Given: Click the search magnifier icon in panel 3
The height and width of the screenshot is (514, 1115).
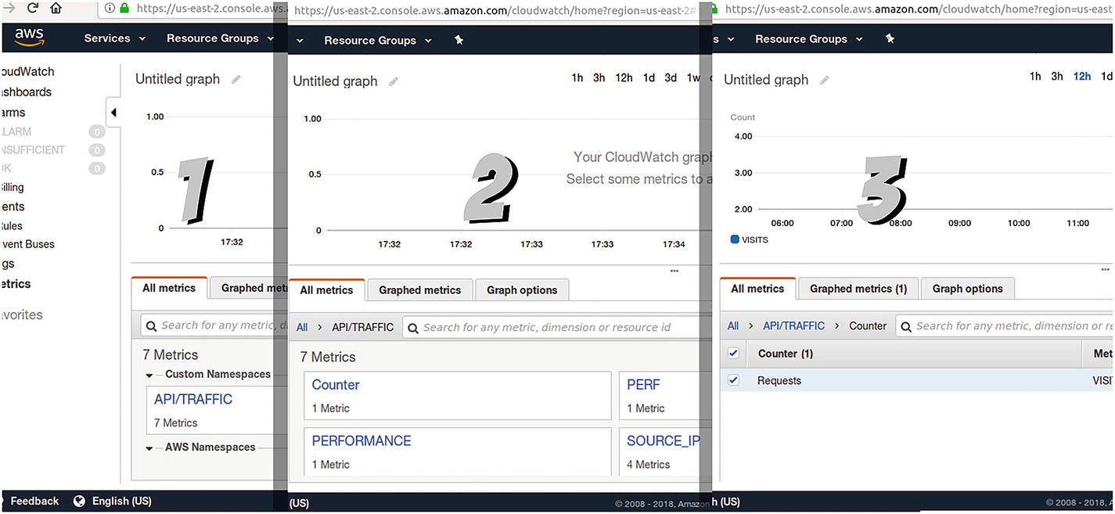Looking at the screenshot, I should tap(906, 325).
